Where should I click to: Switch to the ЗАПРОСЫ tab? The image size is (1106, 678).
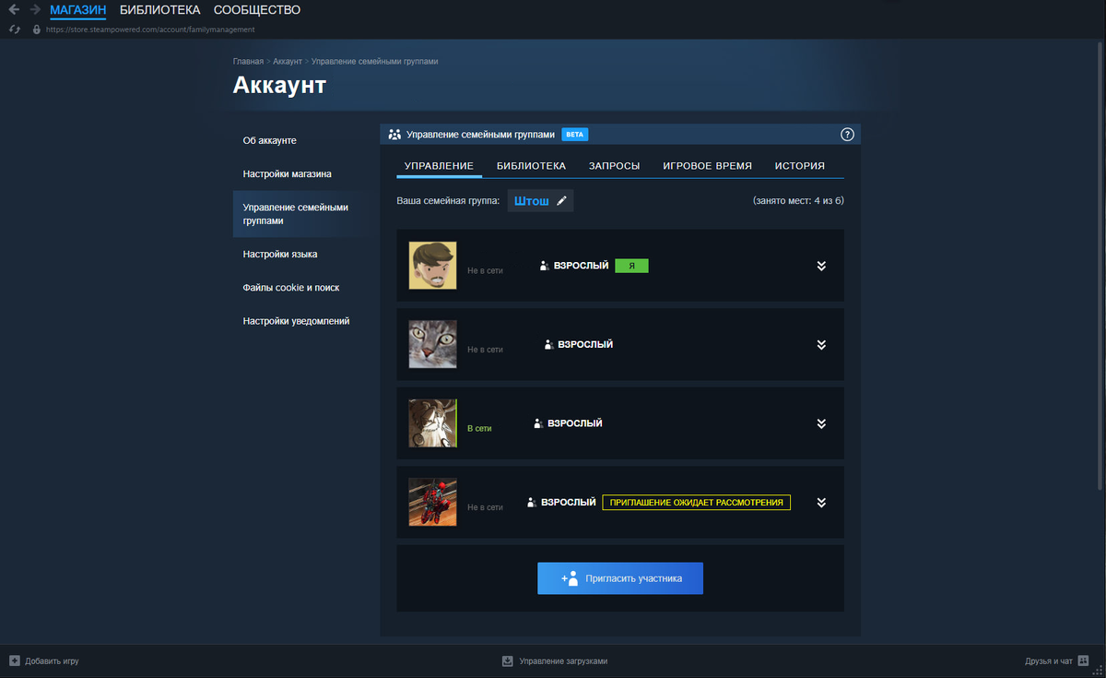tap(615, 166)
